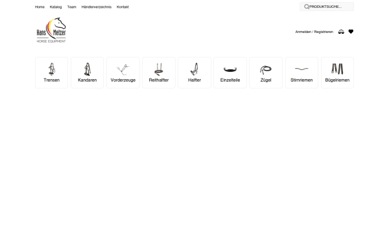Click the Hans Melzer Horse Equipment logo
This screenshot has height=243, width=389.
tap(51, 30)
